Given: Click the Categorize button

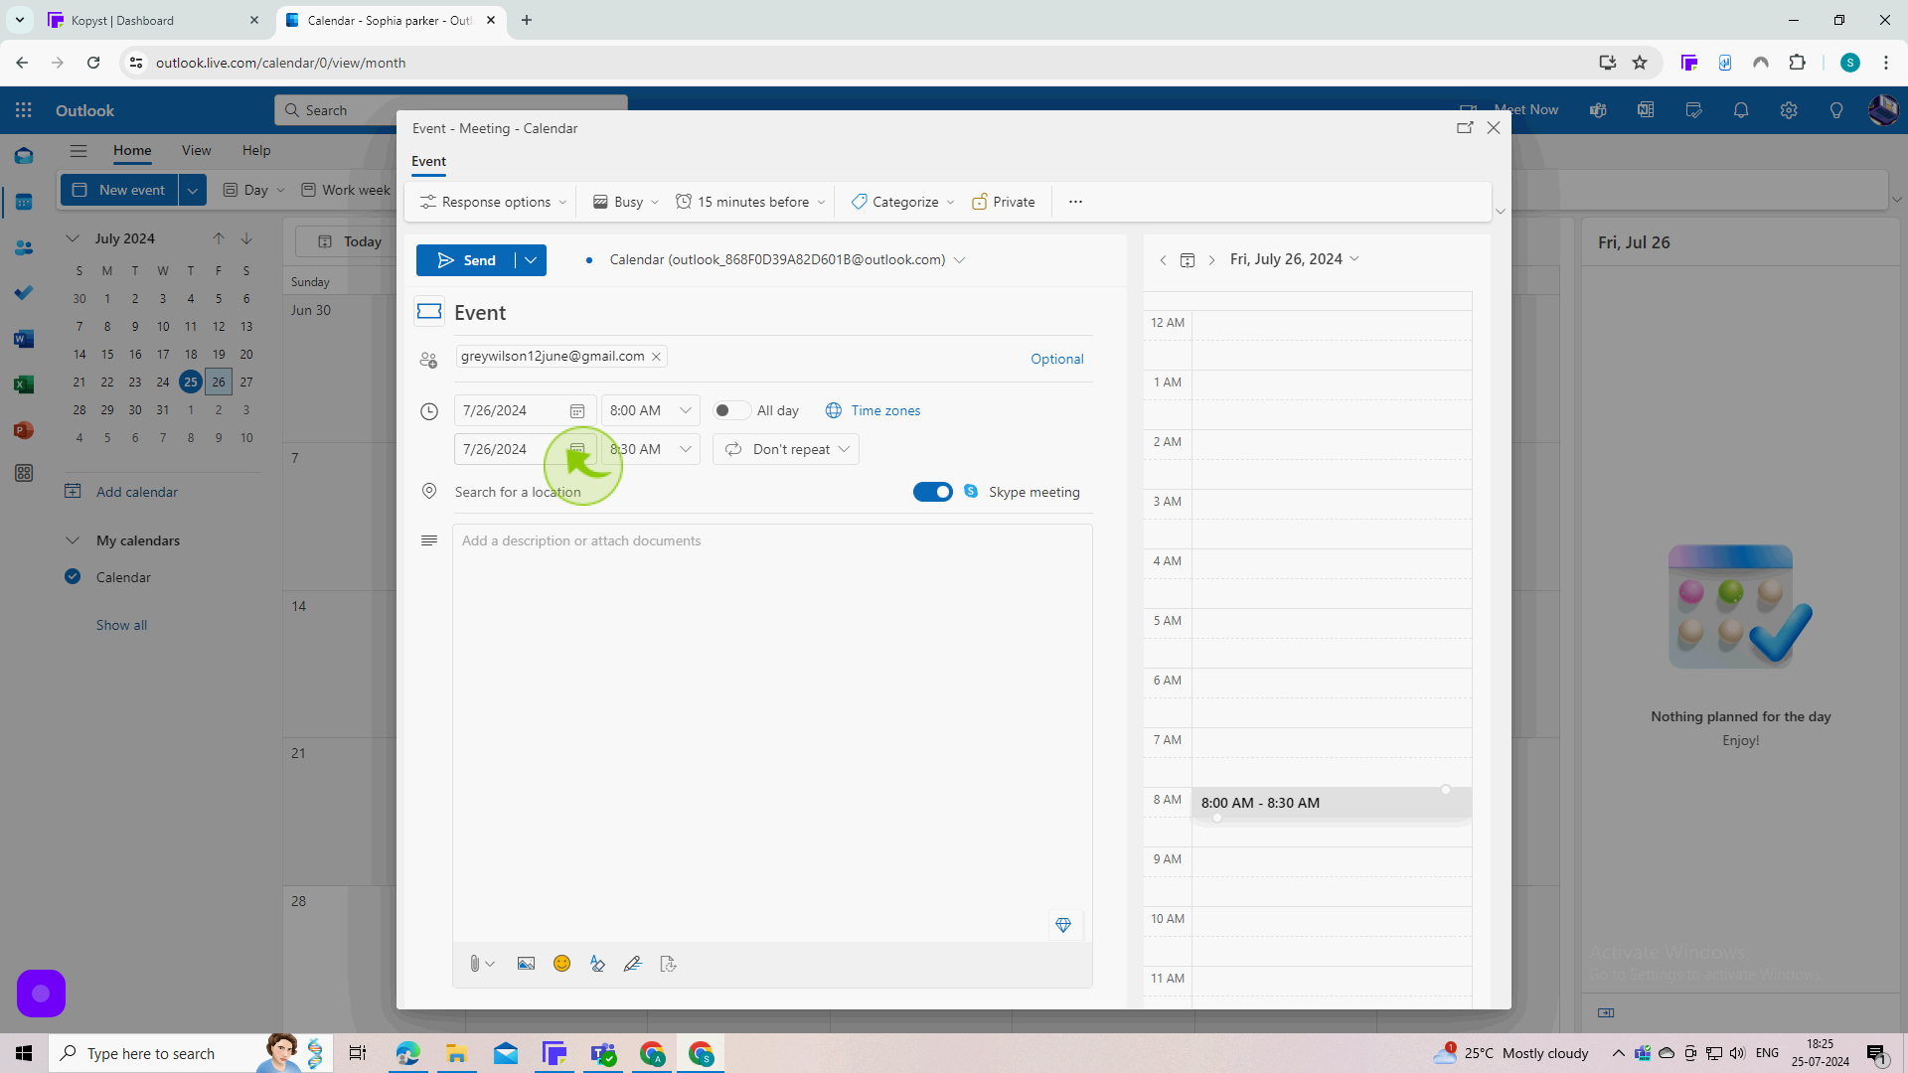Looking at the screenshot, I should 904,202.
